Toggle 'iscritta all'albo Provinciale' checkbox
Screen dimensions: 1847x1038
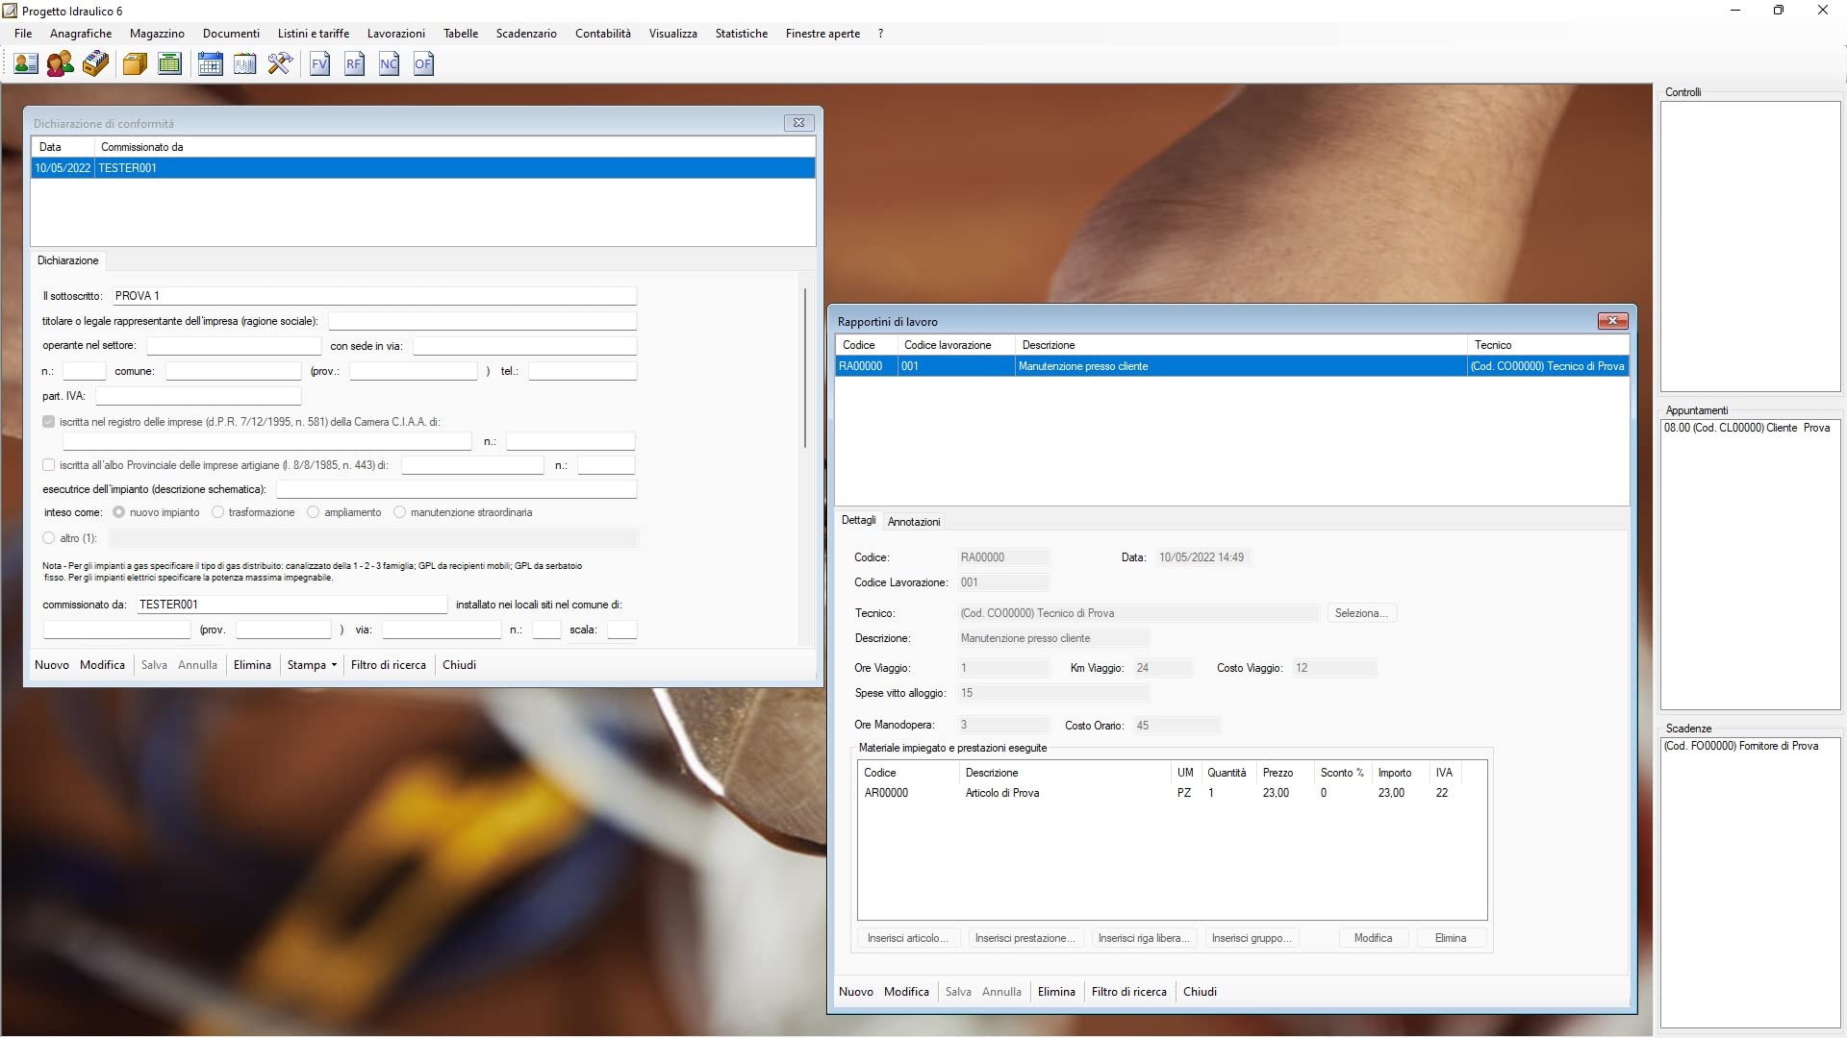click(48, 465)
